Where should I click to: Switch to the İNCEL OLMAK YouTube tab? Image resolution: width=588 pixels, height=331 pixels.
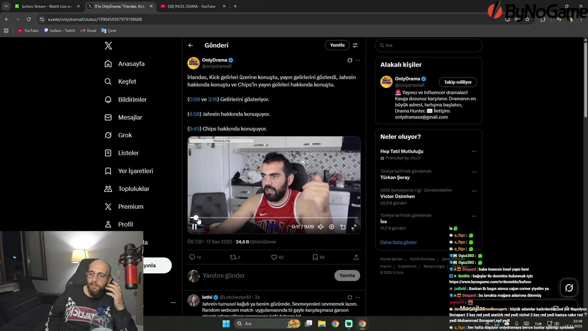coord(193,6)
